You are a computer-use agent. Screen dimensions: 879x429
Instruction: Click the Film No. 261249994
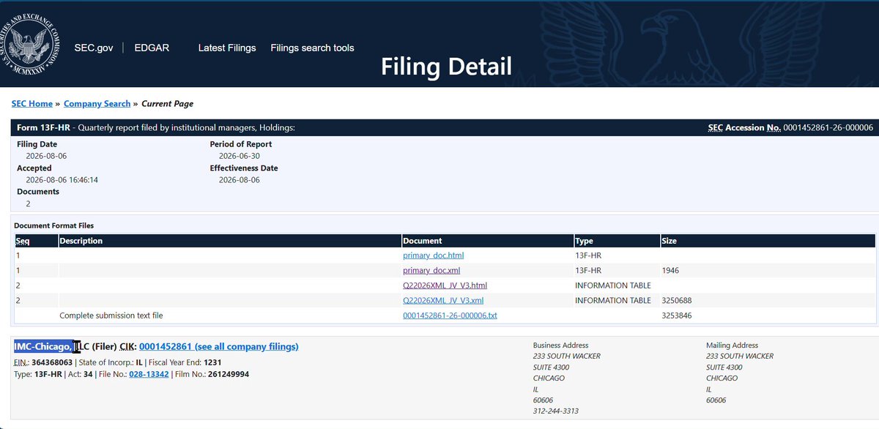(x=228, y=374)
